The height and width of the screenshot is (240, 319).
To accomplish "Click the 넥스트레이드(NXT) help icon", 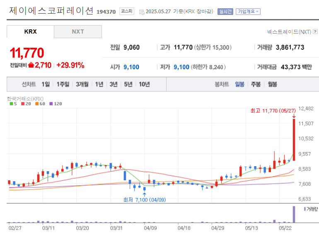I will (x=316, y=32).
